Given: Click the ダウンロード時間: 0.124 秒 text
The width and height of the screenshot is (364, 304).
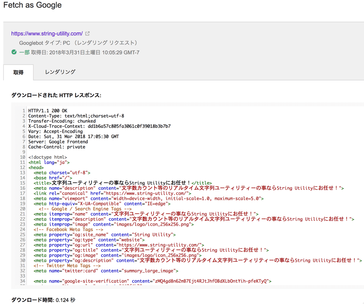Looking at the screenshot, I should click(x=43, y=300).
